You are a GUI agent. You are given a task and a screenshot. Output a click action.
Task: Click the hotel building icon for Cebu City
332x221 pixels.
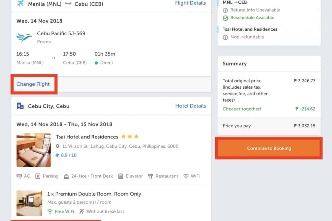20,106
